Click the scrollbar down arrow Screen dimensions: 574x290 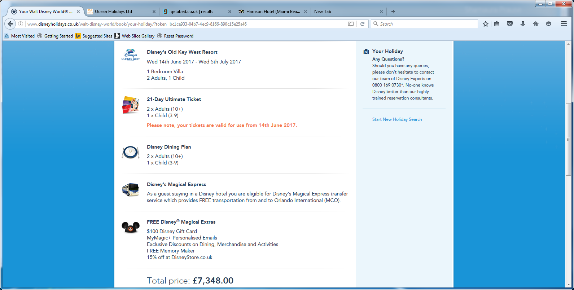coord(568,285)
